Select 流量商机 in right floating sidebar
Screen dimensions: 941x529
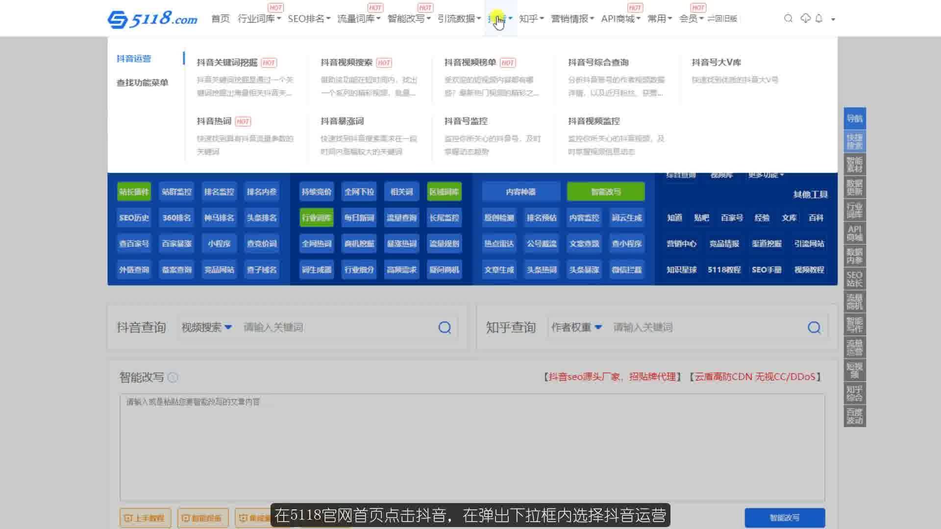855,302
